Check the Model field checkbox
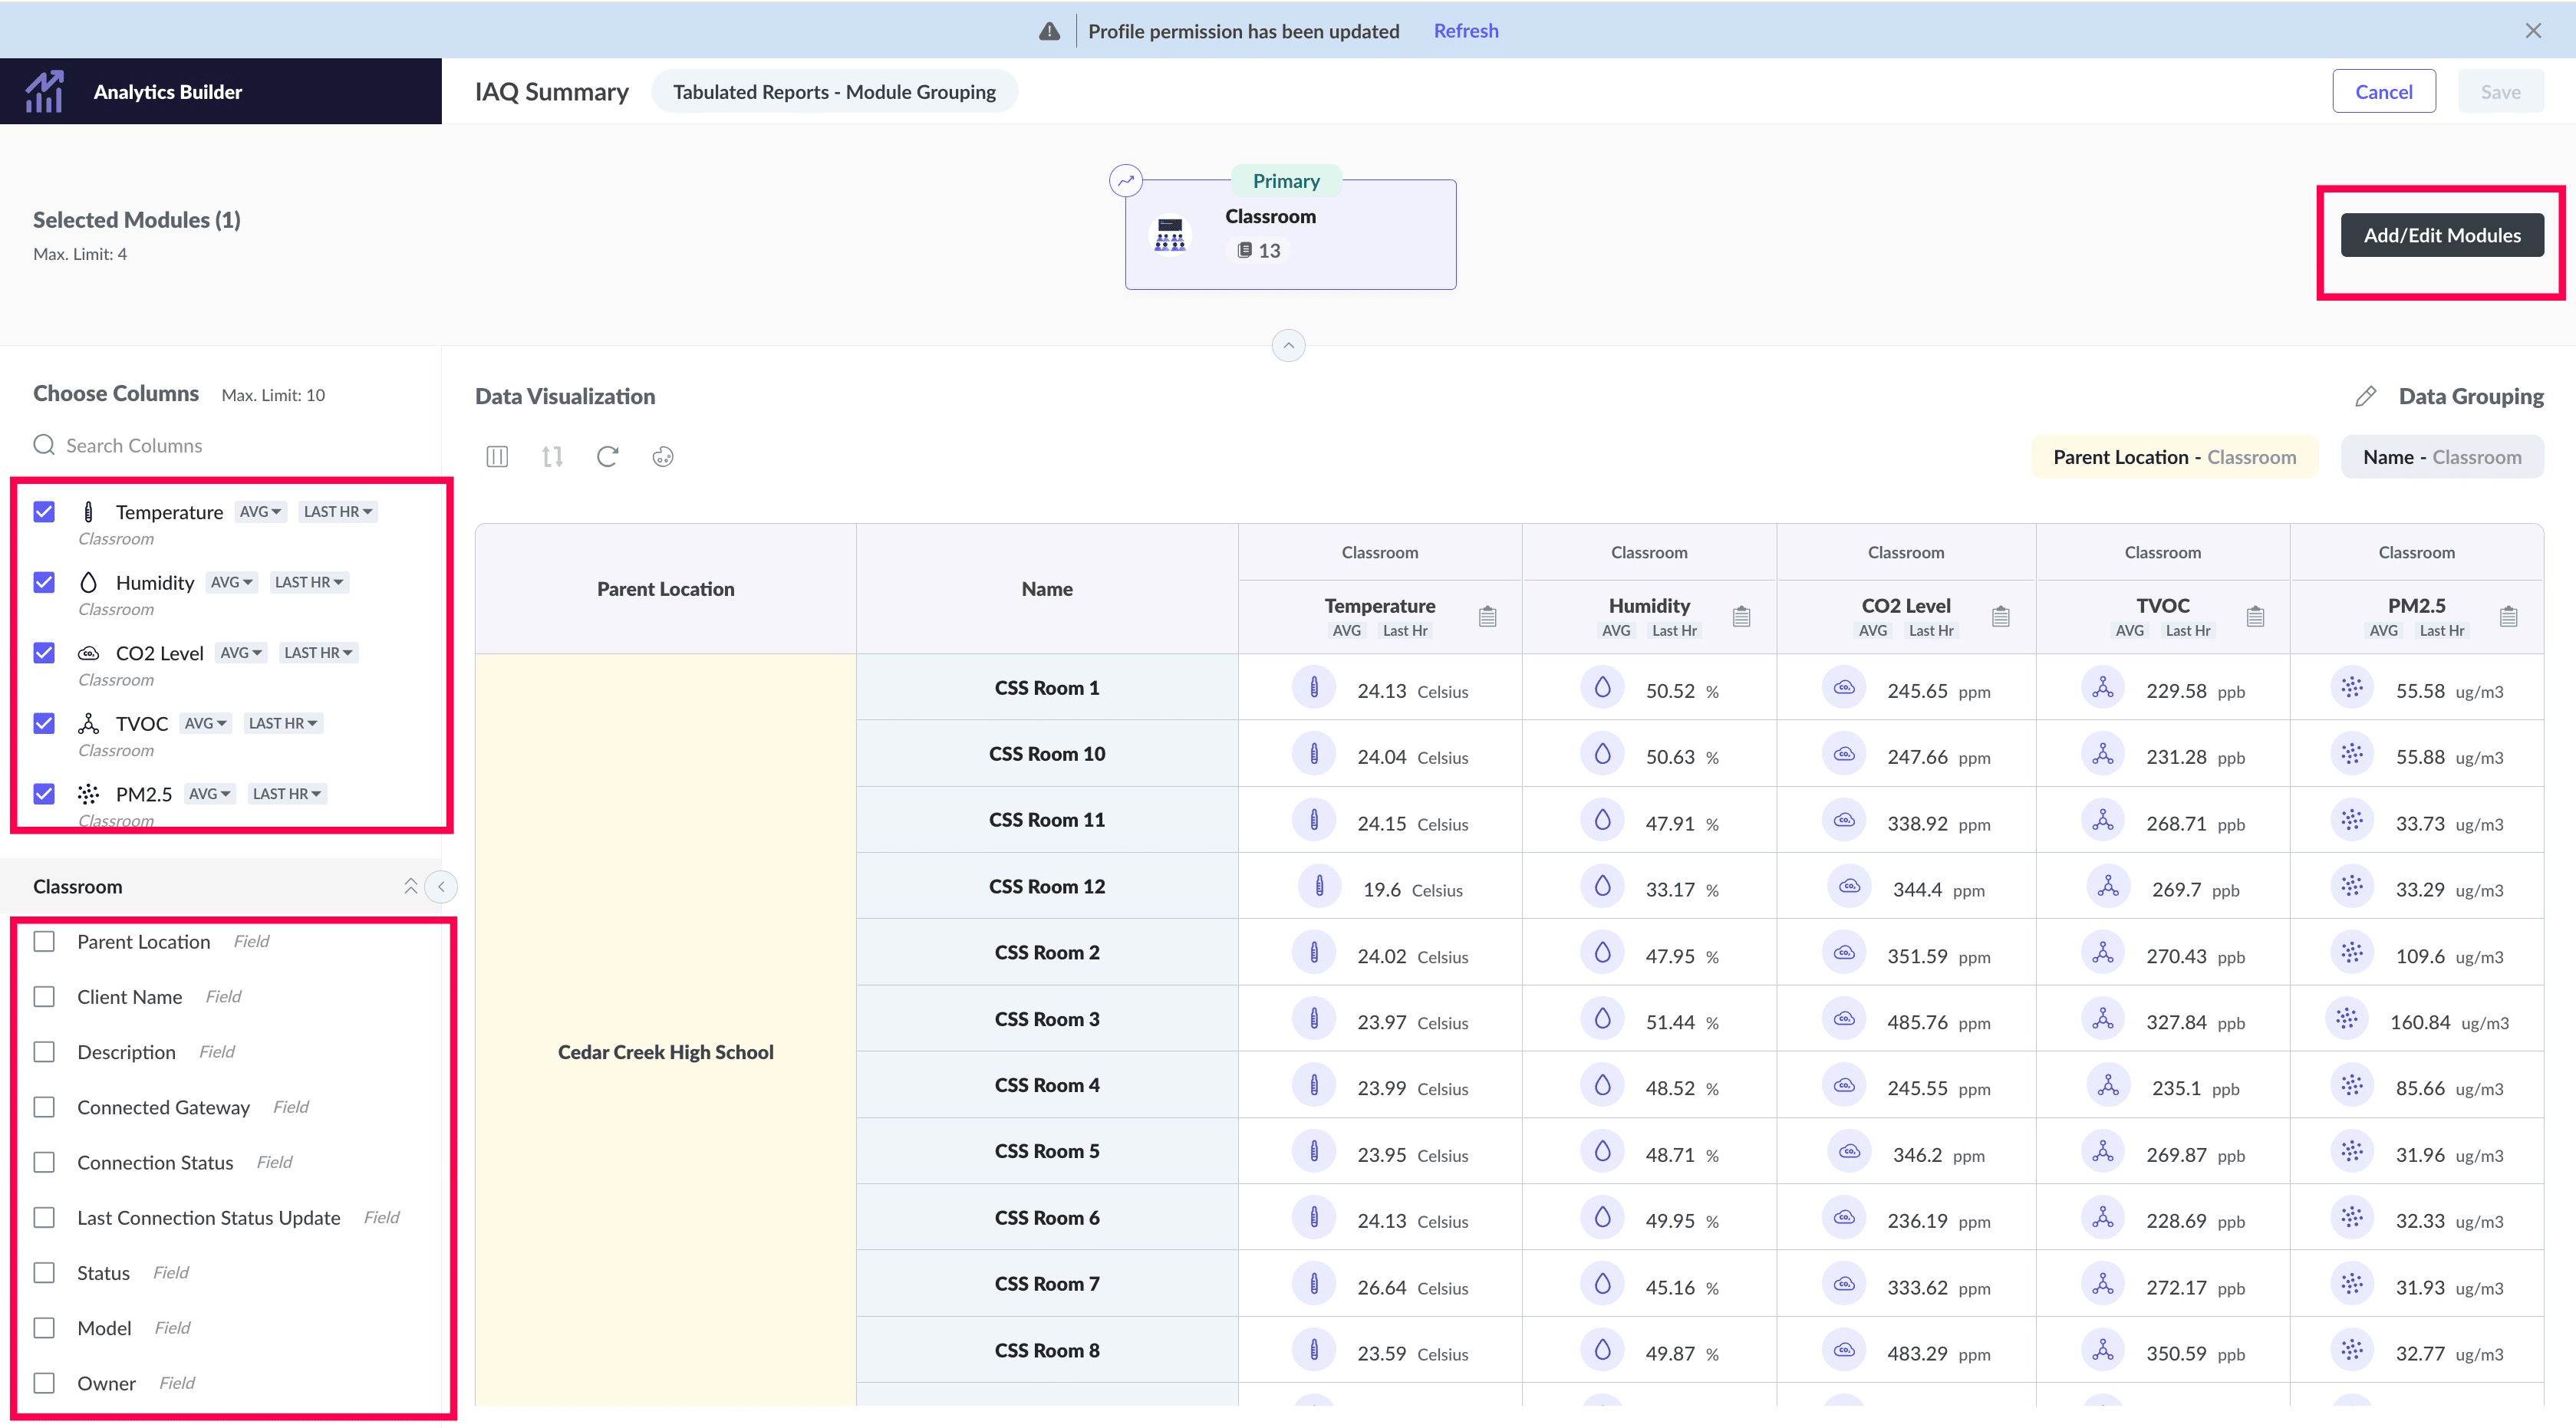Image resolution: width=2576 pixels, height=1428 pixels. (x=44, y=1328)
